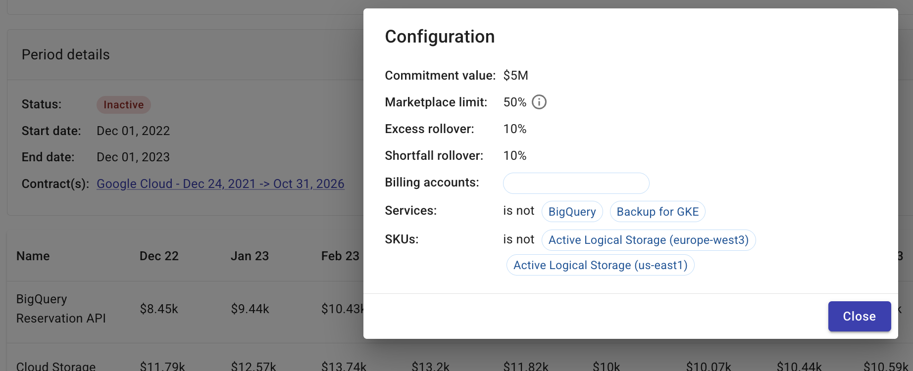Click Active Logical Storage (us-east1) chip

601,265
